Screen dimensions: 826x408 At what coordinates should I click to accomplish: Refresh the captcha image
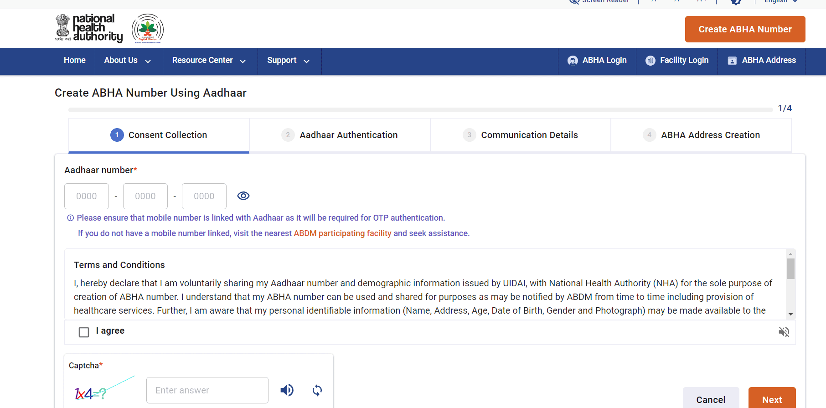tap(317, 390)
